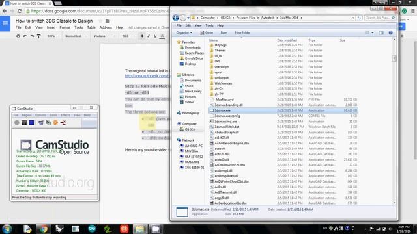
Task: Click the CamStudio Pause button
Action: pos(24,123)
